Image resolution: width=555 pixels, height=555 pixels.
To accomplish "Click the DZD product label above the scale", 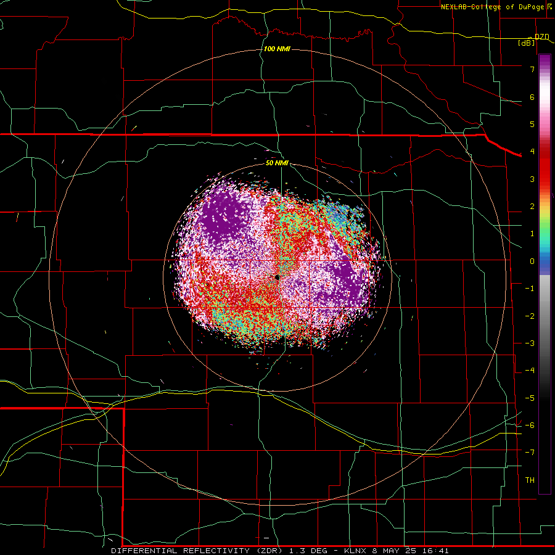I will pos(541,37).
